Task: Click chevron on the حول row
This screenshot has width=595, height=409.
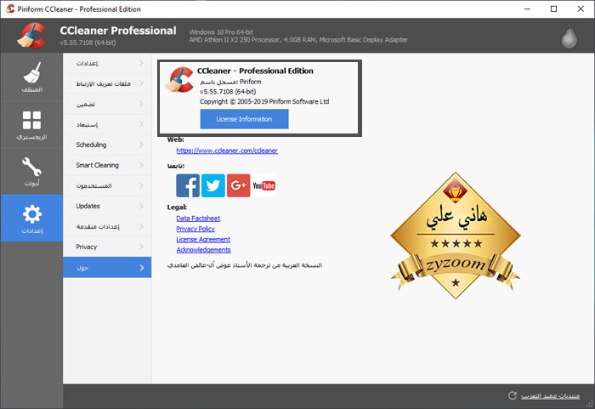Action: (x=142, y=268)
